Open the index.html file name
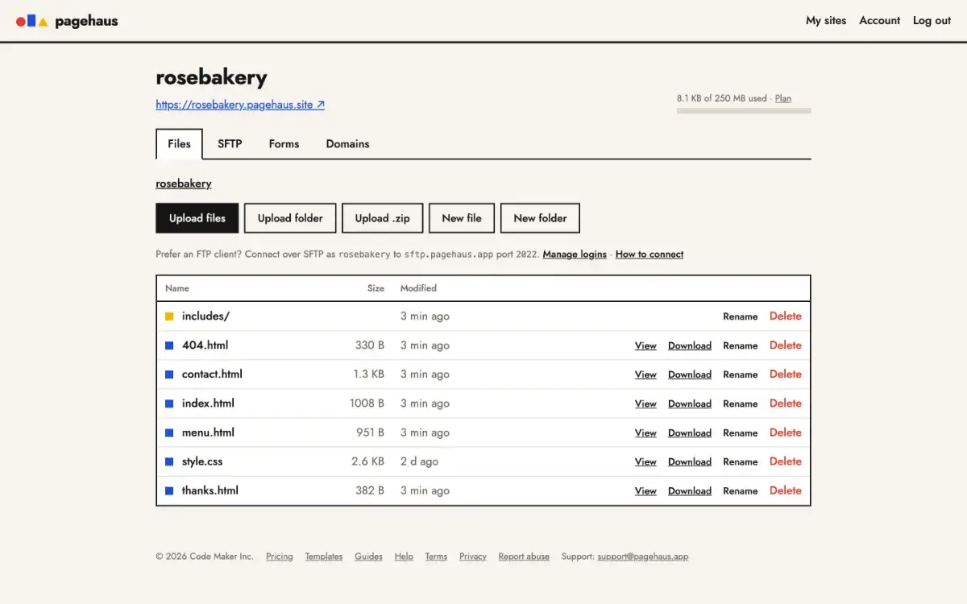 208,403
